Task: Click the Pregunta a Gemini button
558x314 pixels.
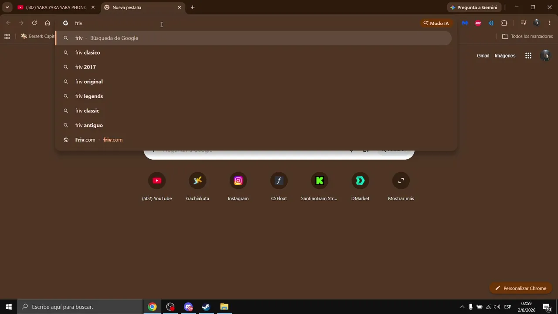Action: pyautogui.click(x=474, y=7)
